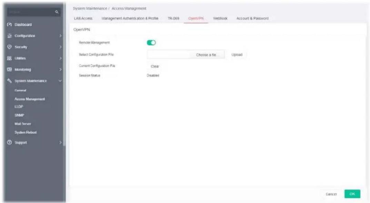The width and height of the screenshot is (370, 203).
Task: Expand the Configuration menu chevron
Action: (x=60, y=36)
